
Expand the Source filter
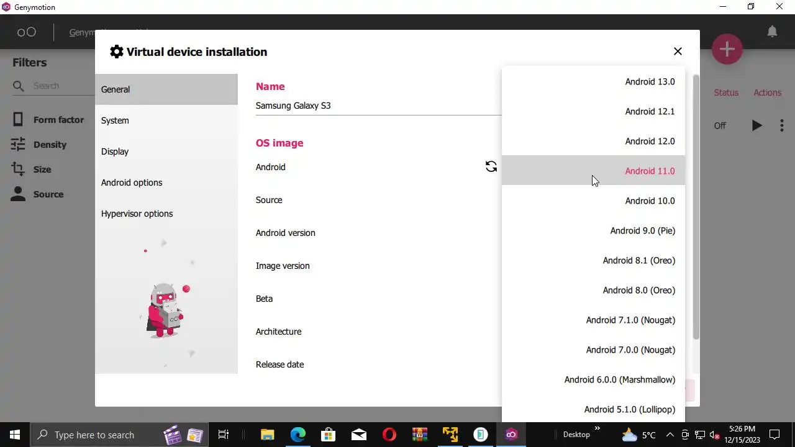point(37,194)
